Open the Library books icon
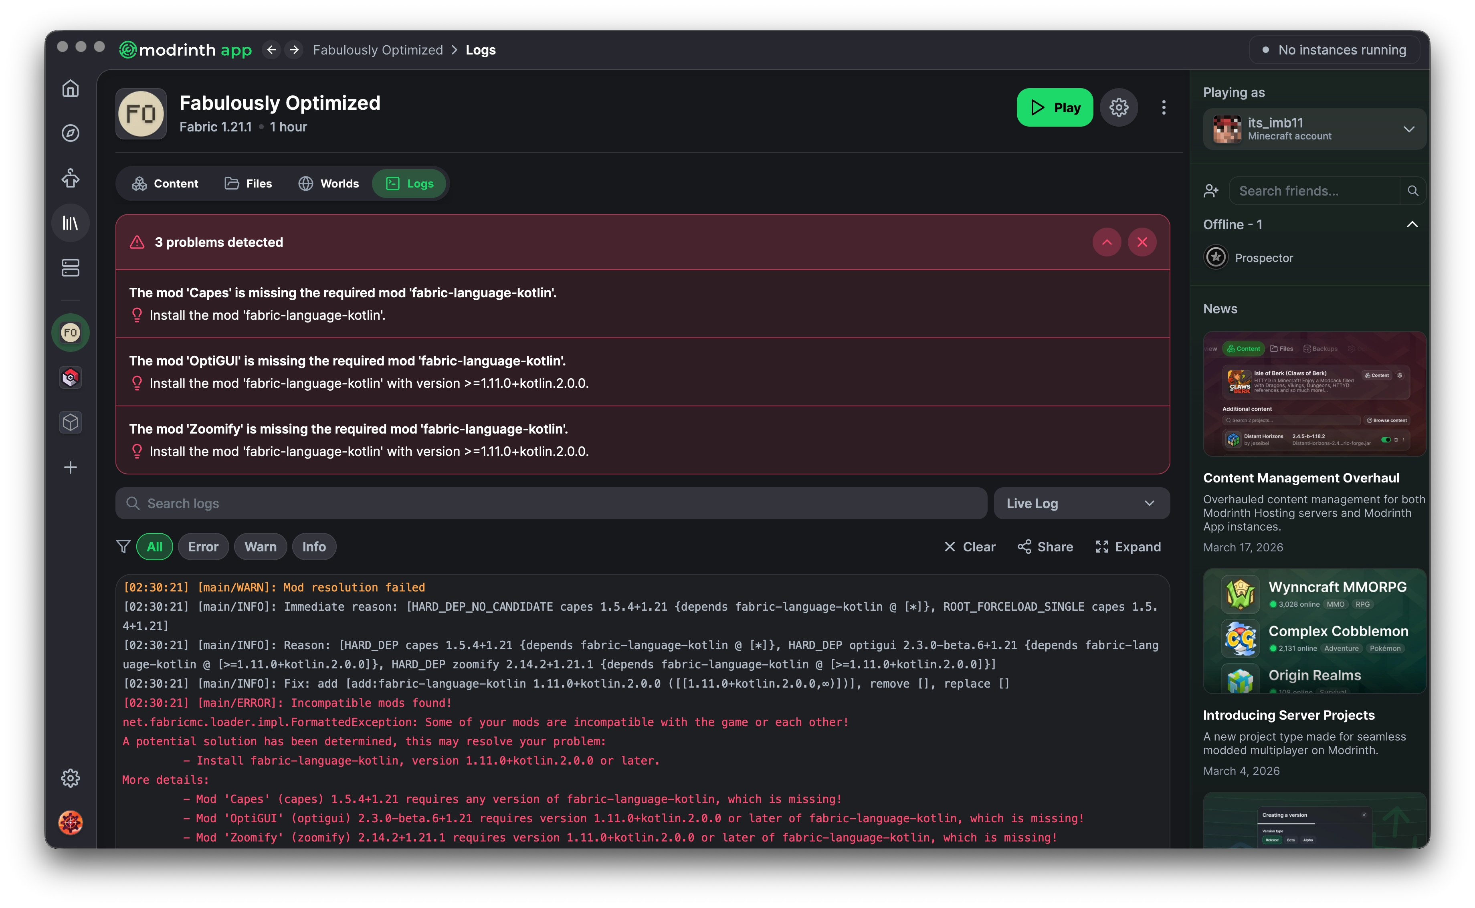 pyautogui.click(x=70, y=224)
